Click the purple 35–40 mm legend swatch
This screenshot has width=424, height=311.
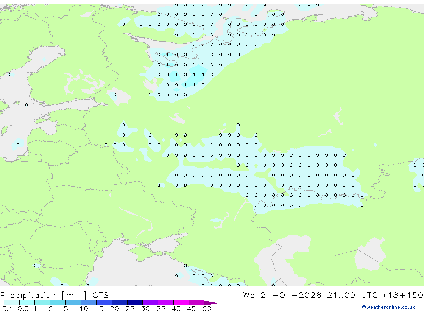pyautogui.click(x=166, y=303)
